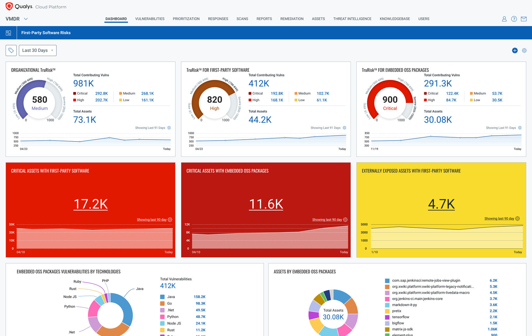Open the Remediation tab
Image resolution: width=532 pixels, height=336 pixels.
[x=292, y=19]
